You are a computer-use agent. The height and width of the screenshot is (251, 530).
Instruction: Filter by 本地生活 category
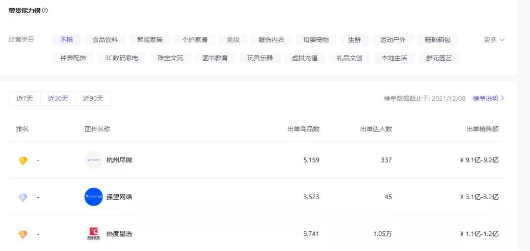[x=394, y=58]
